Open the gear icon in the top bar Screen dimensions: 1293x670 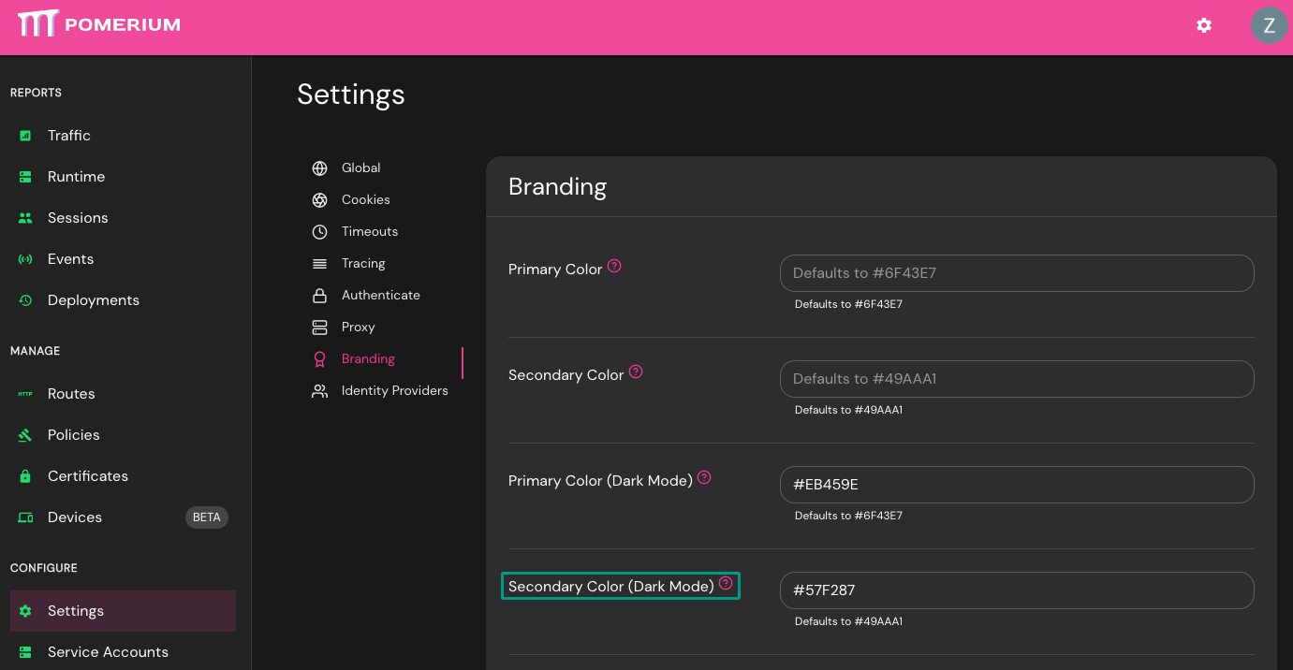pos(1203,25)
